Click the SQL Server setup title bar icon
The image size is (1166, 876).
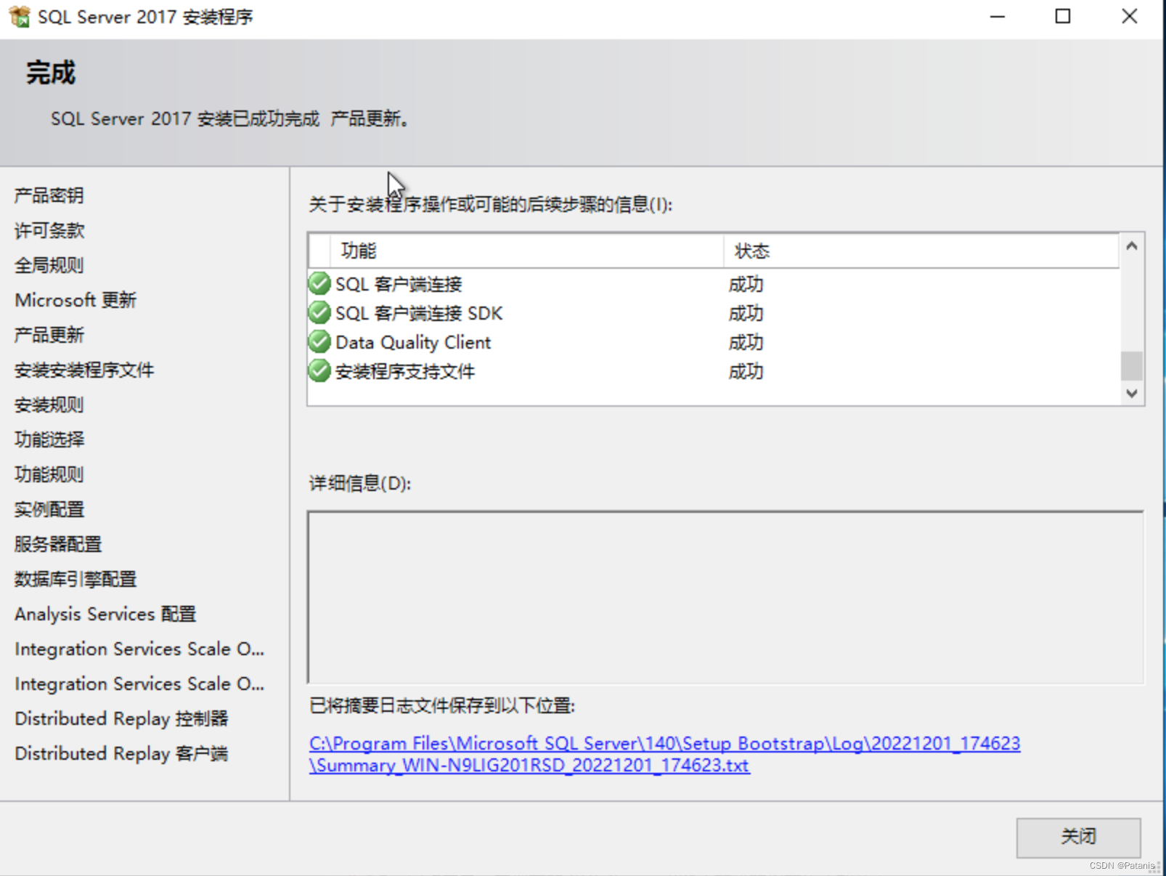coord(20,16)
